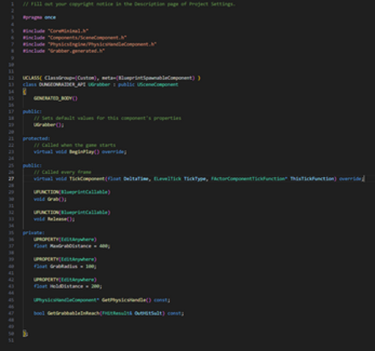Click the GENERATED_BODY() macro
The width and height of the screenshot is (375, 351).
click(x=56, y=98)
